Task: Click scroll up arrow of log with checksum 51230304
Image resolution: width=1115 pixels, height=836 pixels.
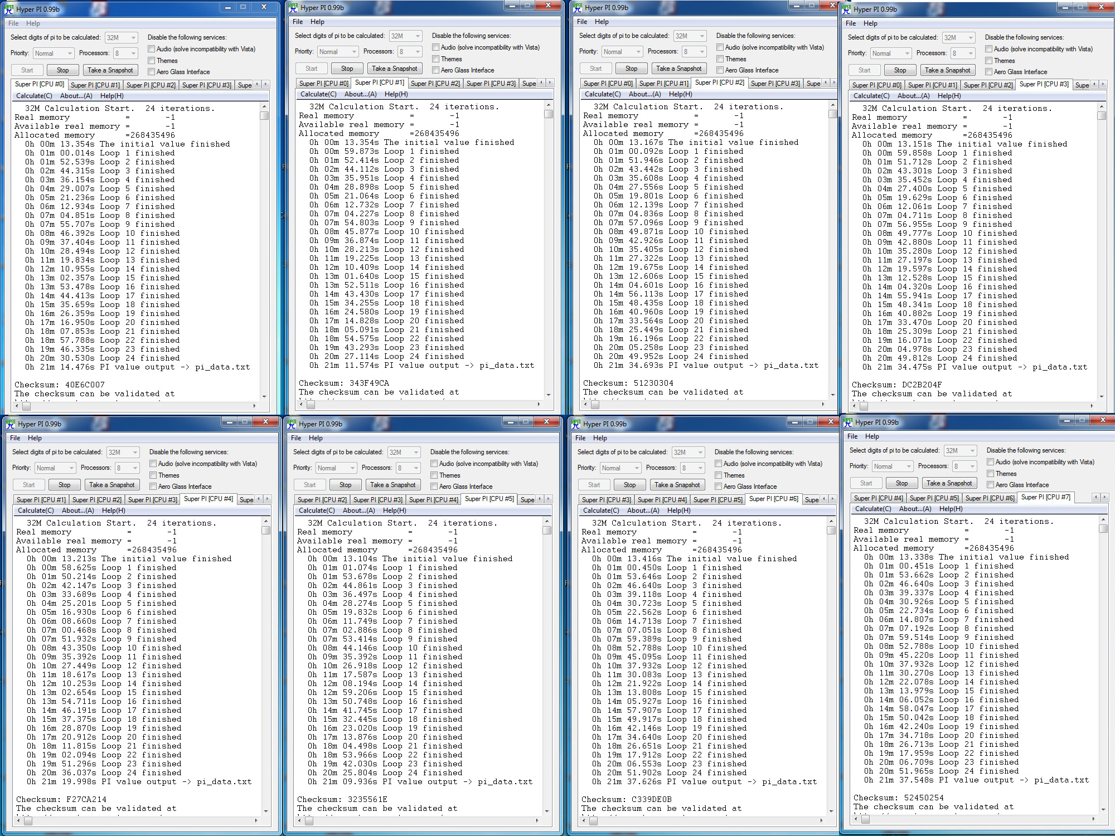Action: click(x=833, y=105)
